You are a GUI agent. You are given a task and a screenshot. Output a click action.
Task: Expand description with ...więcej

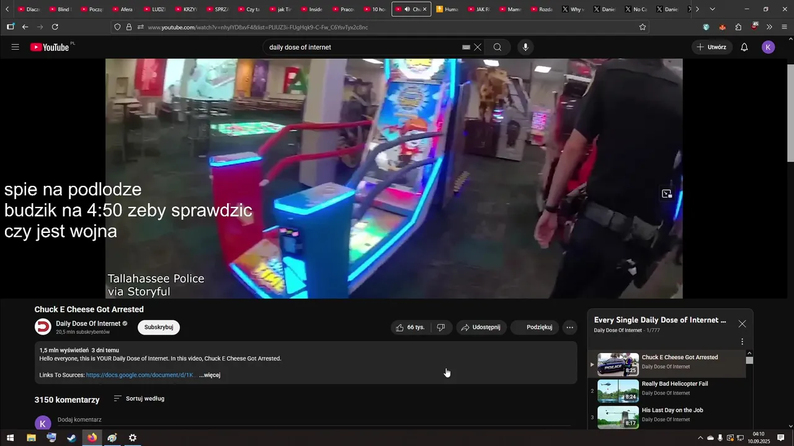pos(210,375)
